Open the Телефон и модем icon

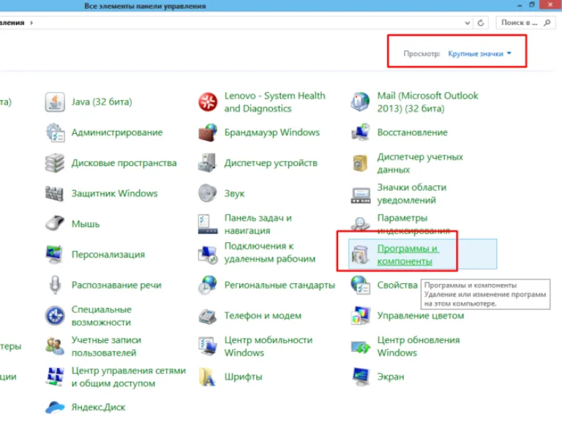[x=208, y=316]
